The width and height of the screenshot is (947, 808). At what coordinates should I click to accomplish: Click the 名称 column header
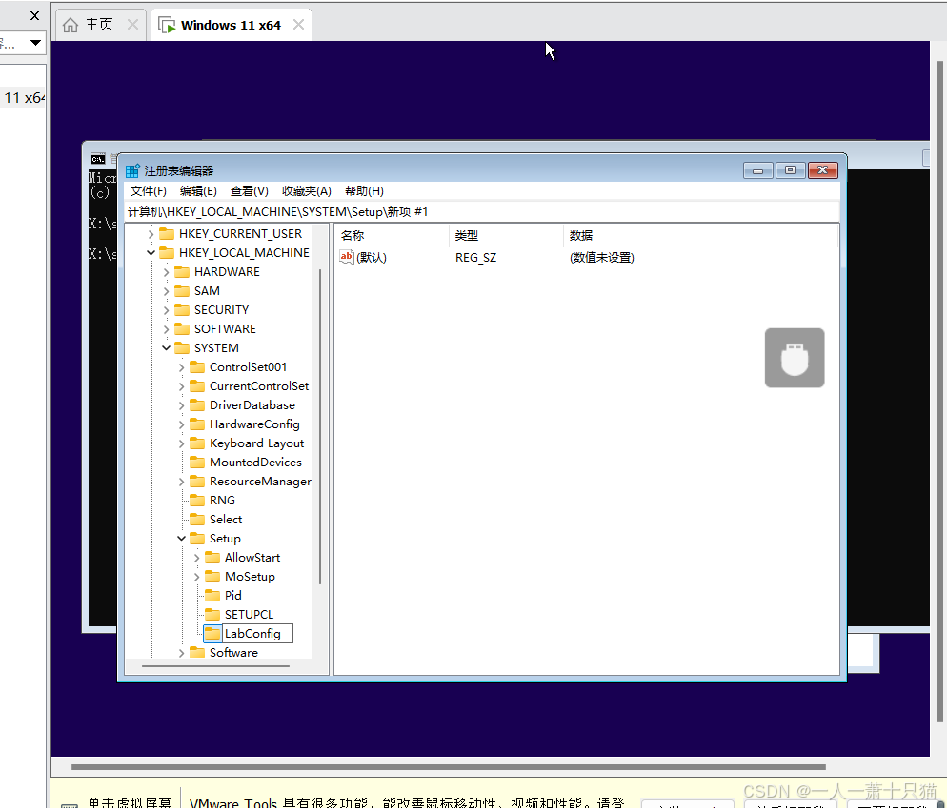pyautogui.click(x=393, y=235)
